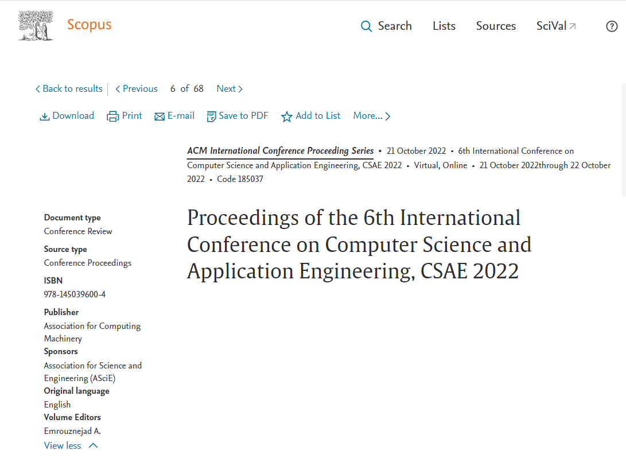Click the E-mail envelope icon
The height and width of the screenshot is (458, 626).
(160, 117)
